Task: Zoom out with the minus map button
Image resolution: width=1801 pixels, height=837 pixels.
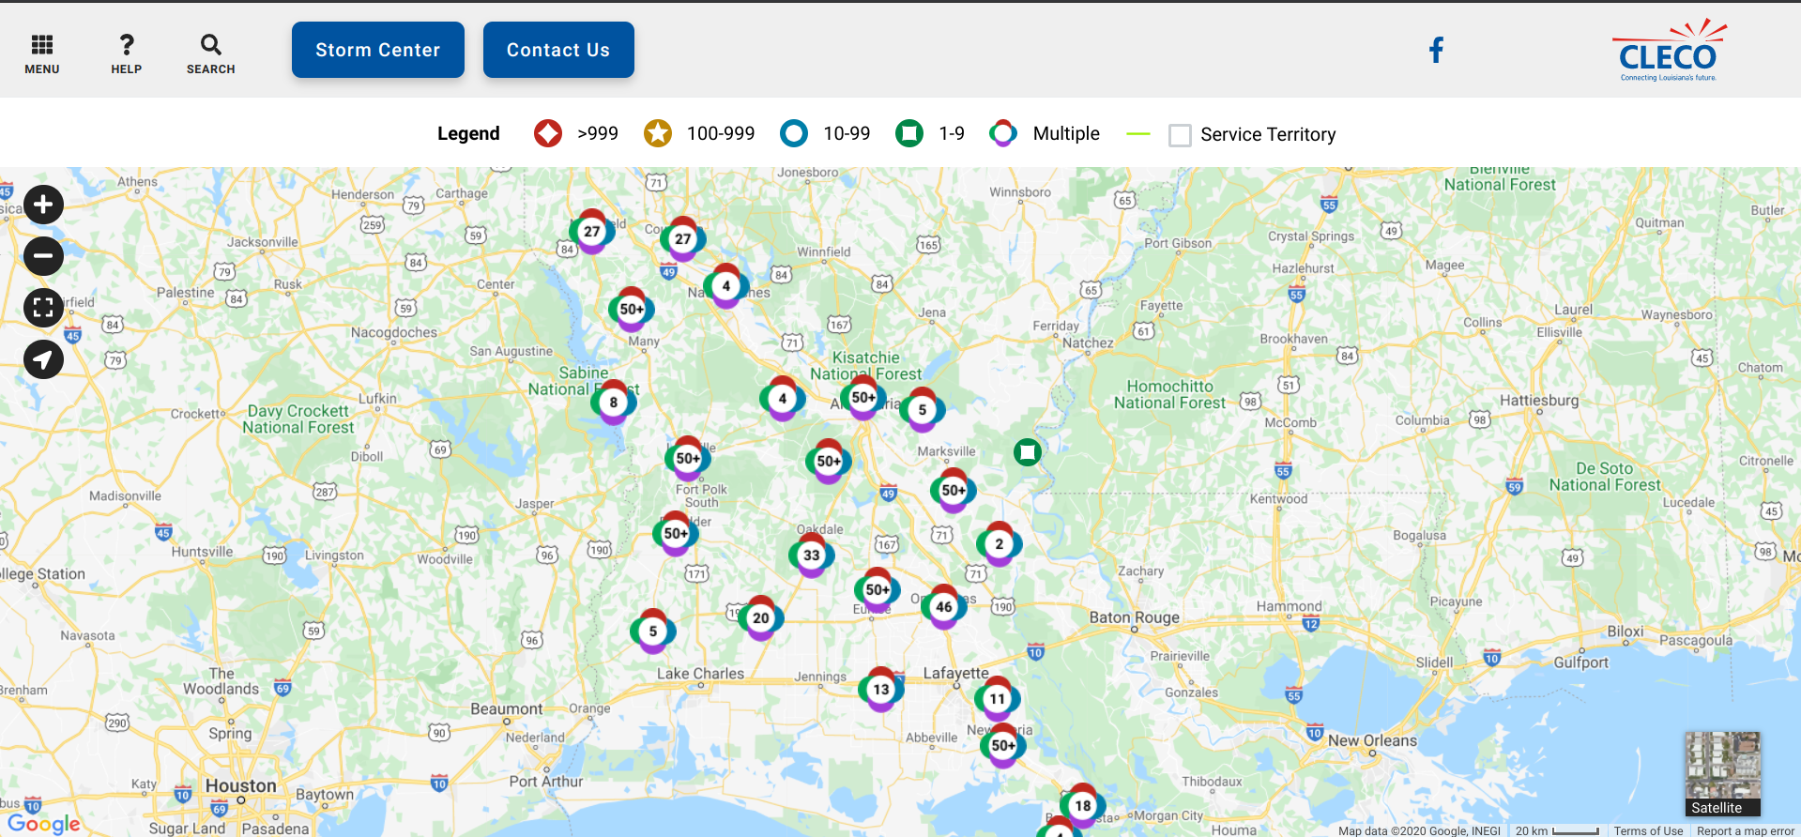Action: tap(43, 256)
